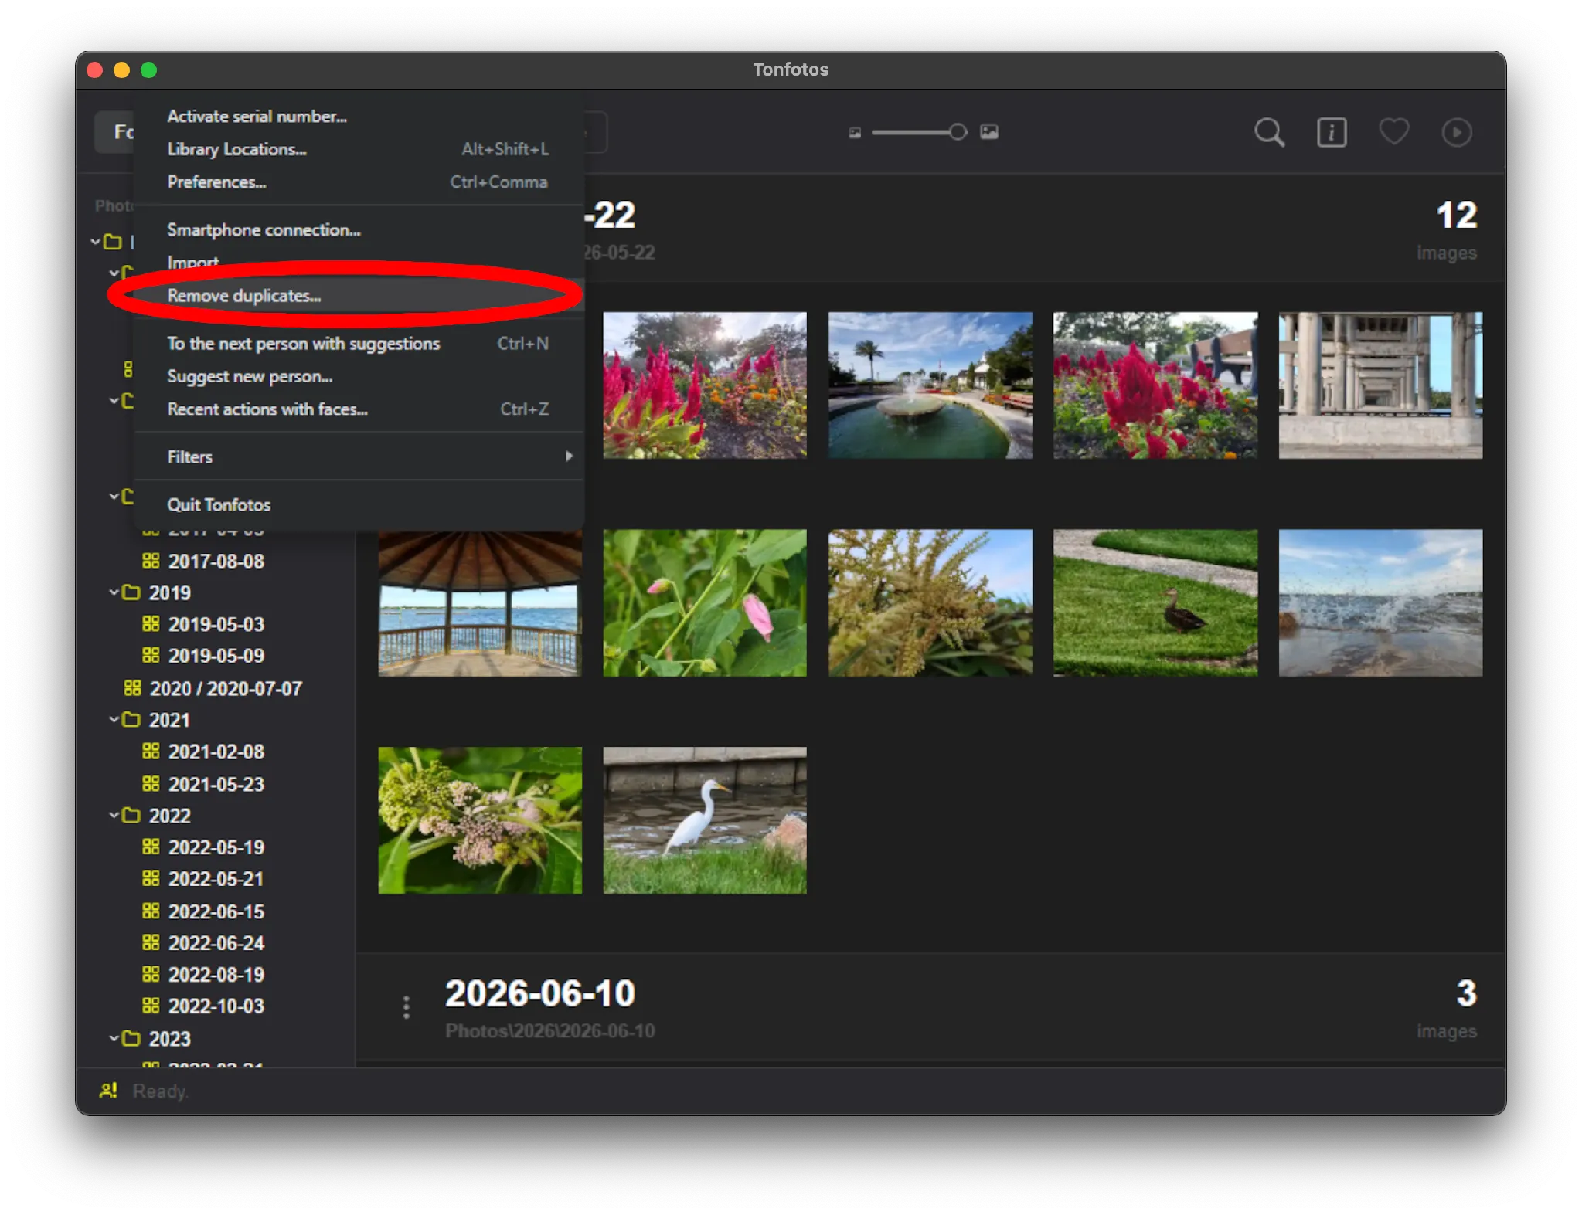Click the Photos\2026\2026-06-10 path text
Image resolution: width=1582 pixels, height=1215 pixels.
[550, 1031]
